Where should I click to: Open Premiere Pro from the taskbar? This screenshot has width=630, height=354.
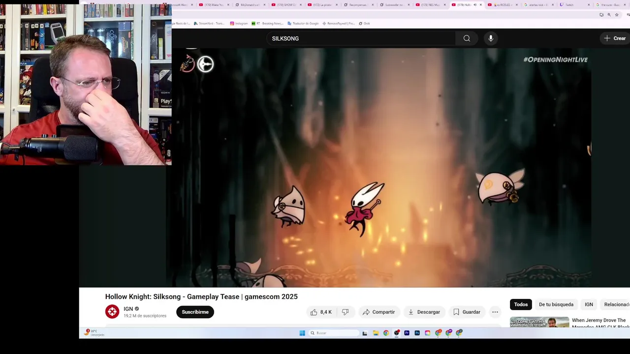coord(407,333)
